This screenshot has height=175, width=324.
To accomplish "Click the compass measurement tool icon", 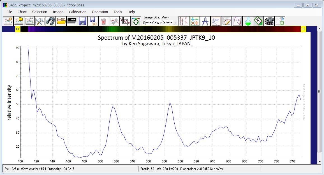I will tap(205, 21).
